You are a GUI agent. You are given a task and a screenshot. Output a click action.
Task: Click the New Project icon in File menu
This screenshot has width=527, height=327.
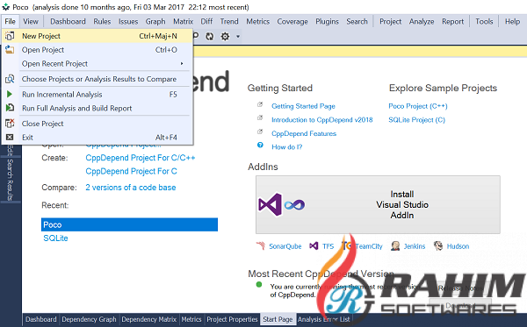coord(10,36)
